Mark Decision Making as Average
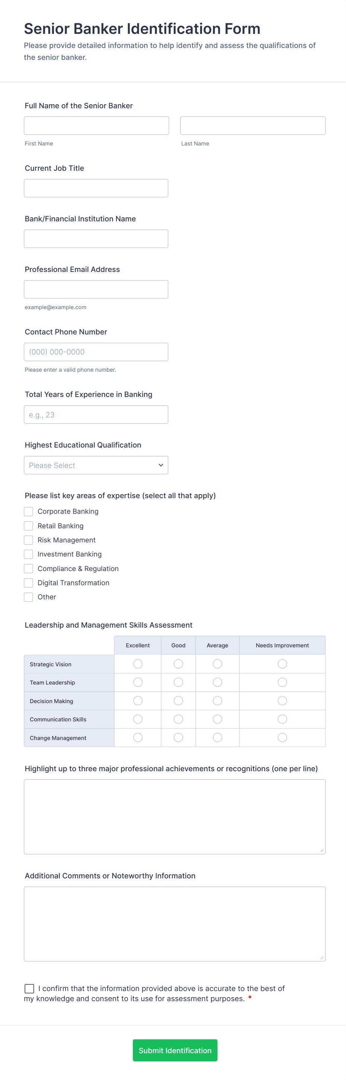Image resolution: width=346 pixels, height=1080 pixels. tap(217, 701)
